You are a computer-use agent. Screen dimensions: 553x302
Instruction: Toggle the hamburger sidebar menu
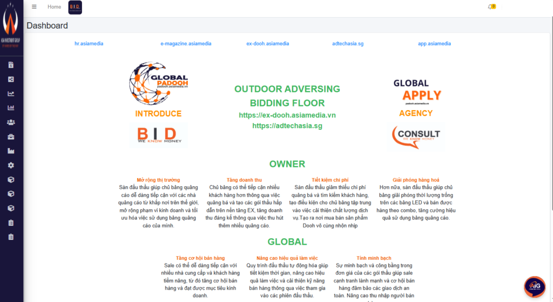tap(34, 7)
